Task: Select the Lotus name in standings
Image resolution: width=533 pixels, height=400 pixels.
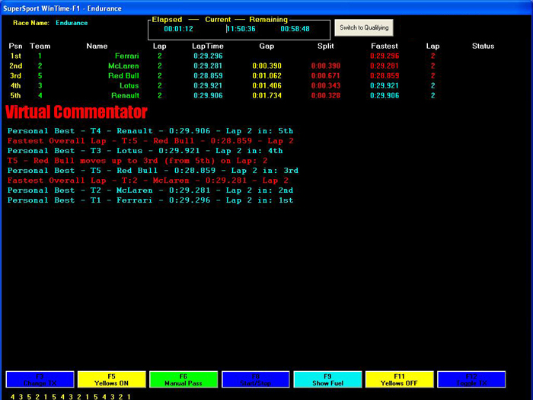Action: [129, 85]
